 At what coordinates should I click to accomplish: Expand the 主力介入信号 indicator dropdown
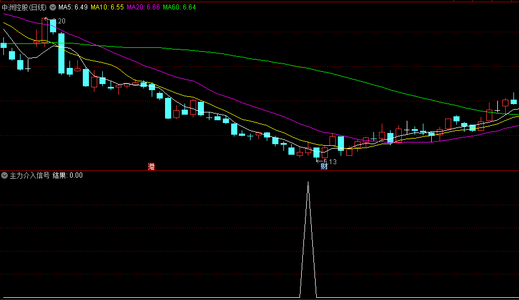pos(4,175)
